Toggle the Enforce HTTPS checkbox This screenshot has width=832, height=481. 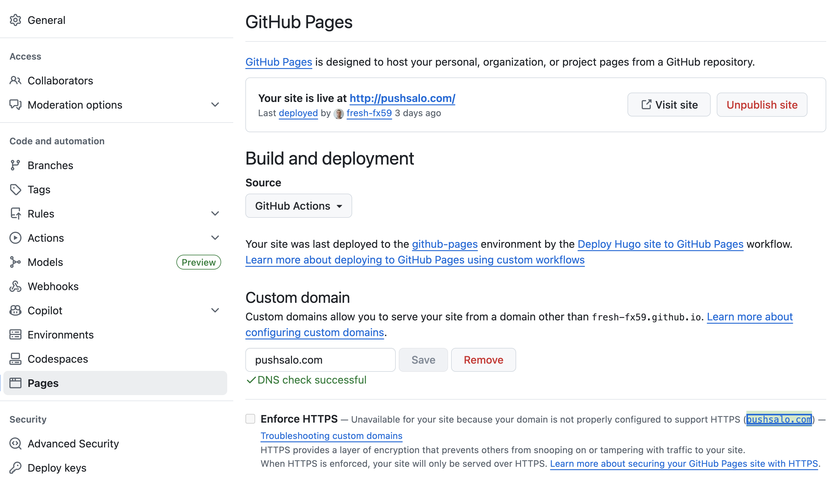pos(250,419)
